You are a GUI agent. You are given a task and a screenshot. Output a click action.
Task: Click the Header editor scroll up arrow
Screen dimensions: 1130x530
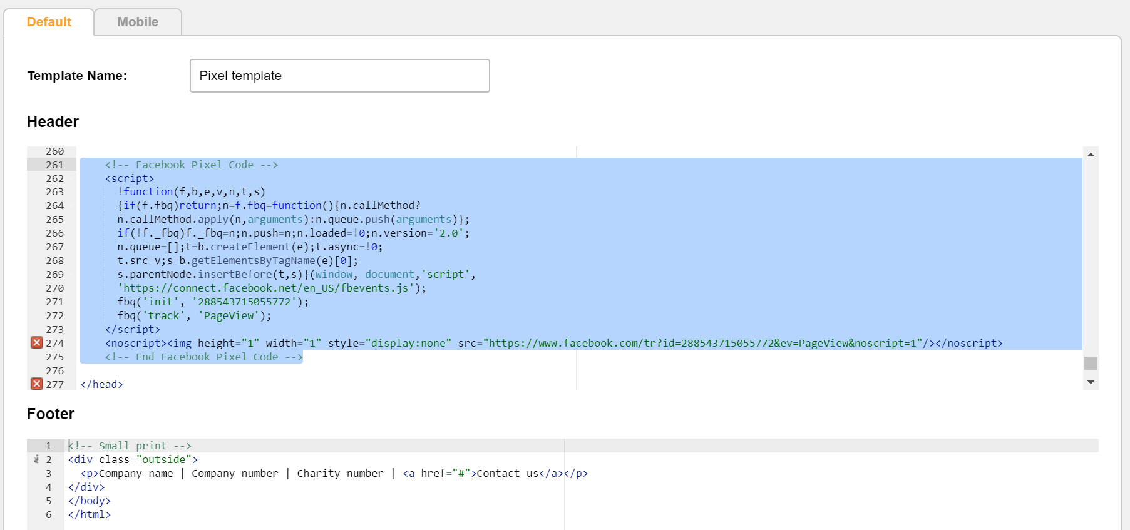click(1091, 155)
